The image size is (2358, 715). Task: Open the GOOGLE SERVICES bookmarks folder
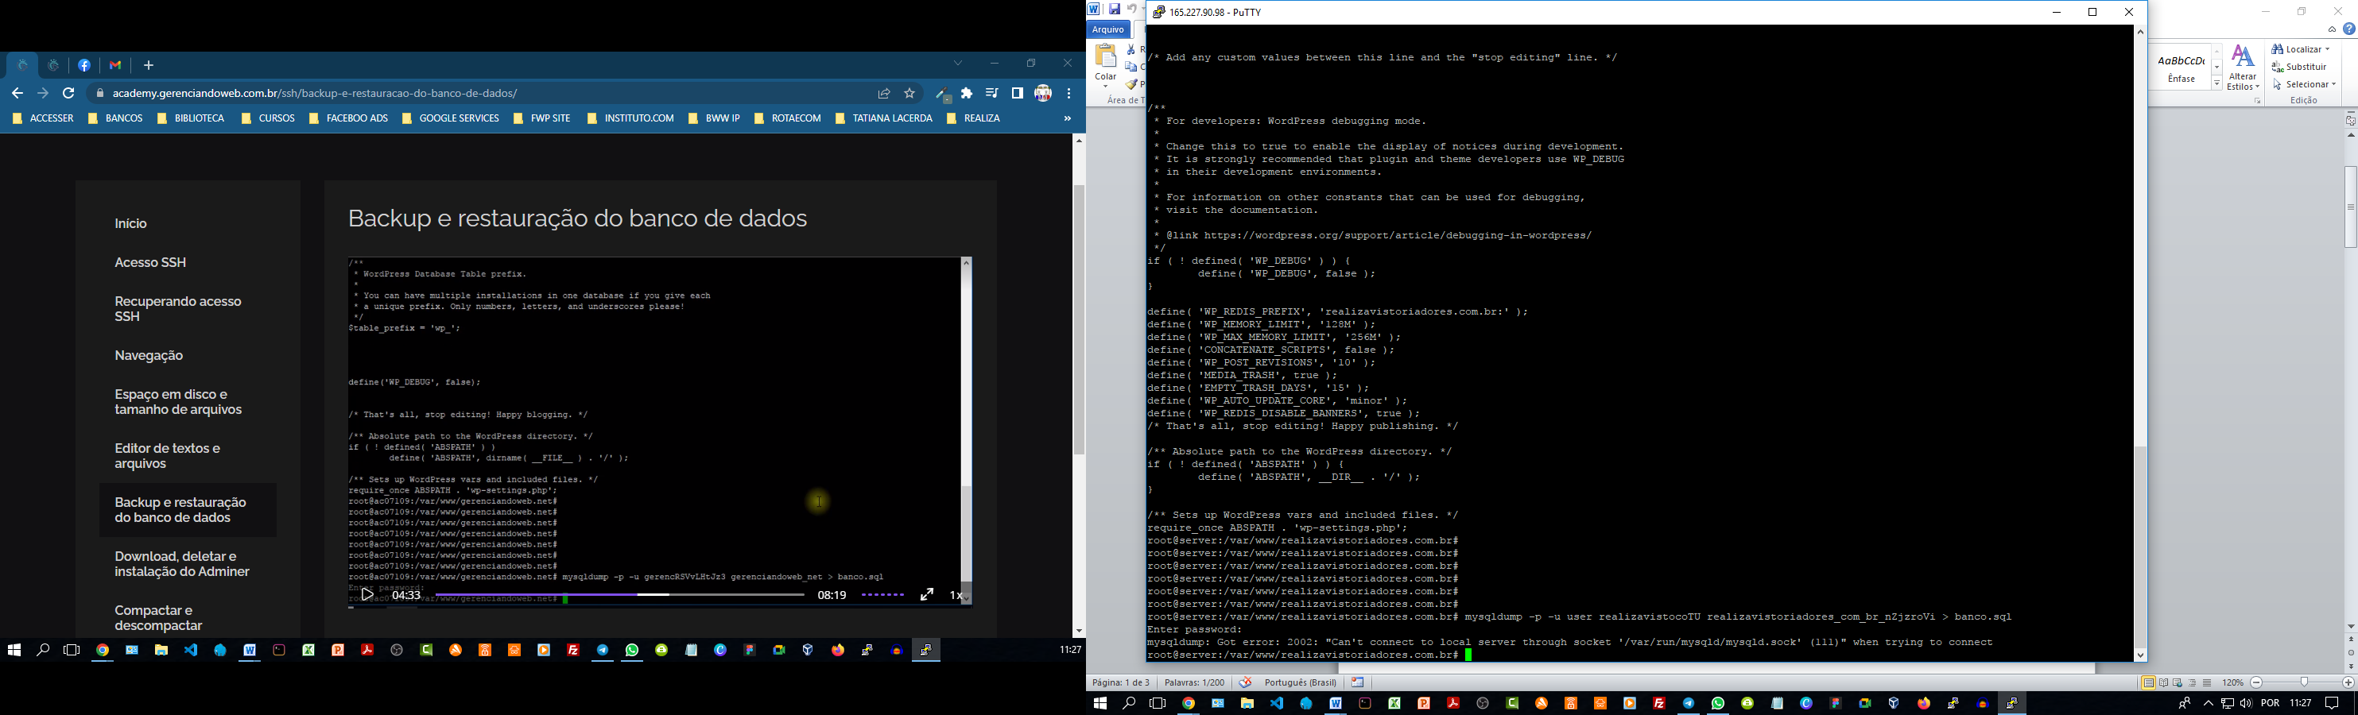450,118
